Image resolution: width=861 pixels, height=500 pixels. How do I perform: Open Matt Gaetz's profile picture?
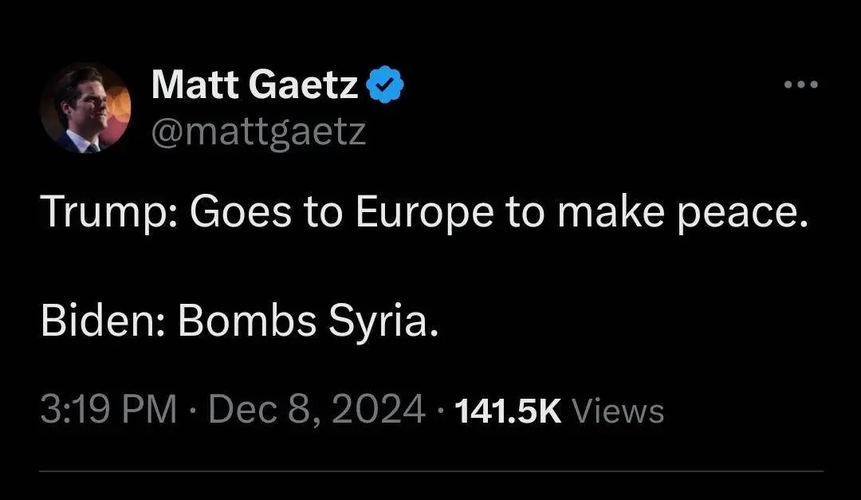point(85,108)
